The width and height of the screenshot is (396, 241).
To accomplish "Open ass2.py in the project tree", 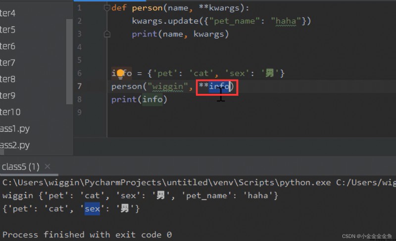I will click(x=15, y=145).
